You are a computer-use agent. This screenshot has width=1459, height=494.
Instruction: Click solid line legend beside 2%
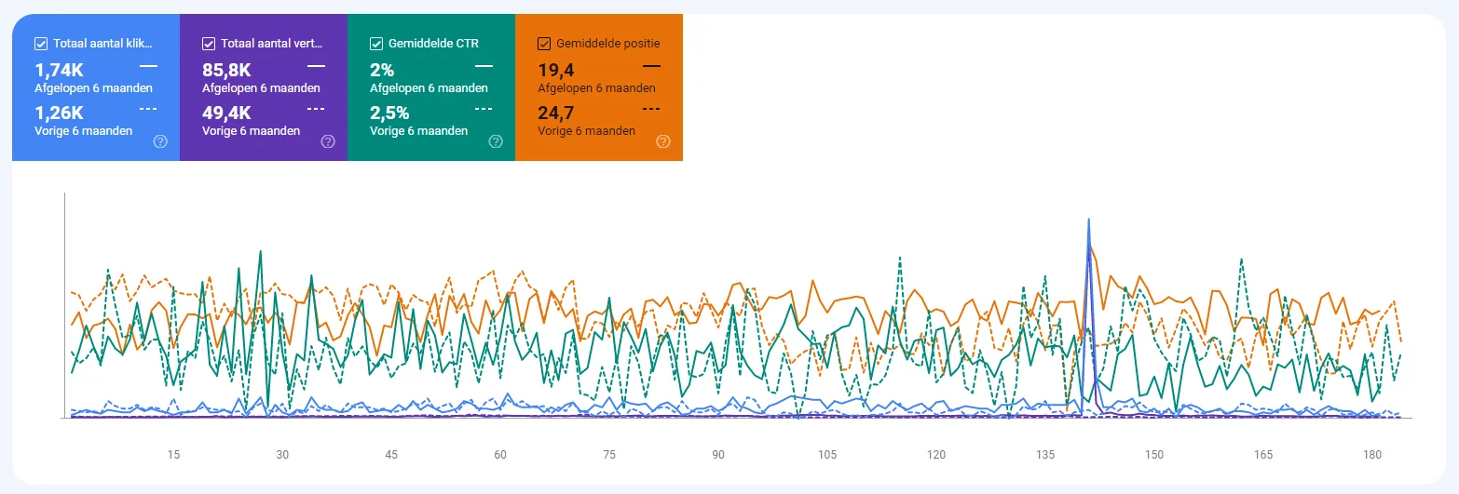[484, 66]
